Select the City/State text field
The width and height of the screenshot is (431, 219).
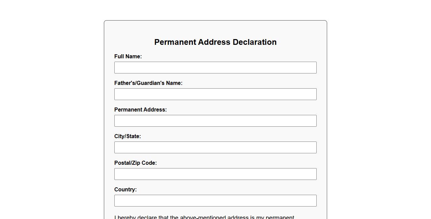pyautogui.click(x=215, y=147)
